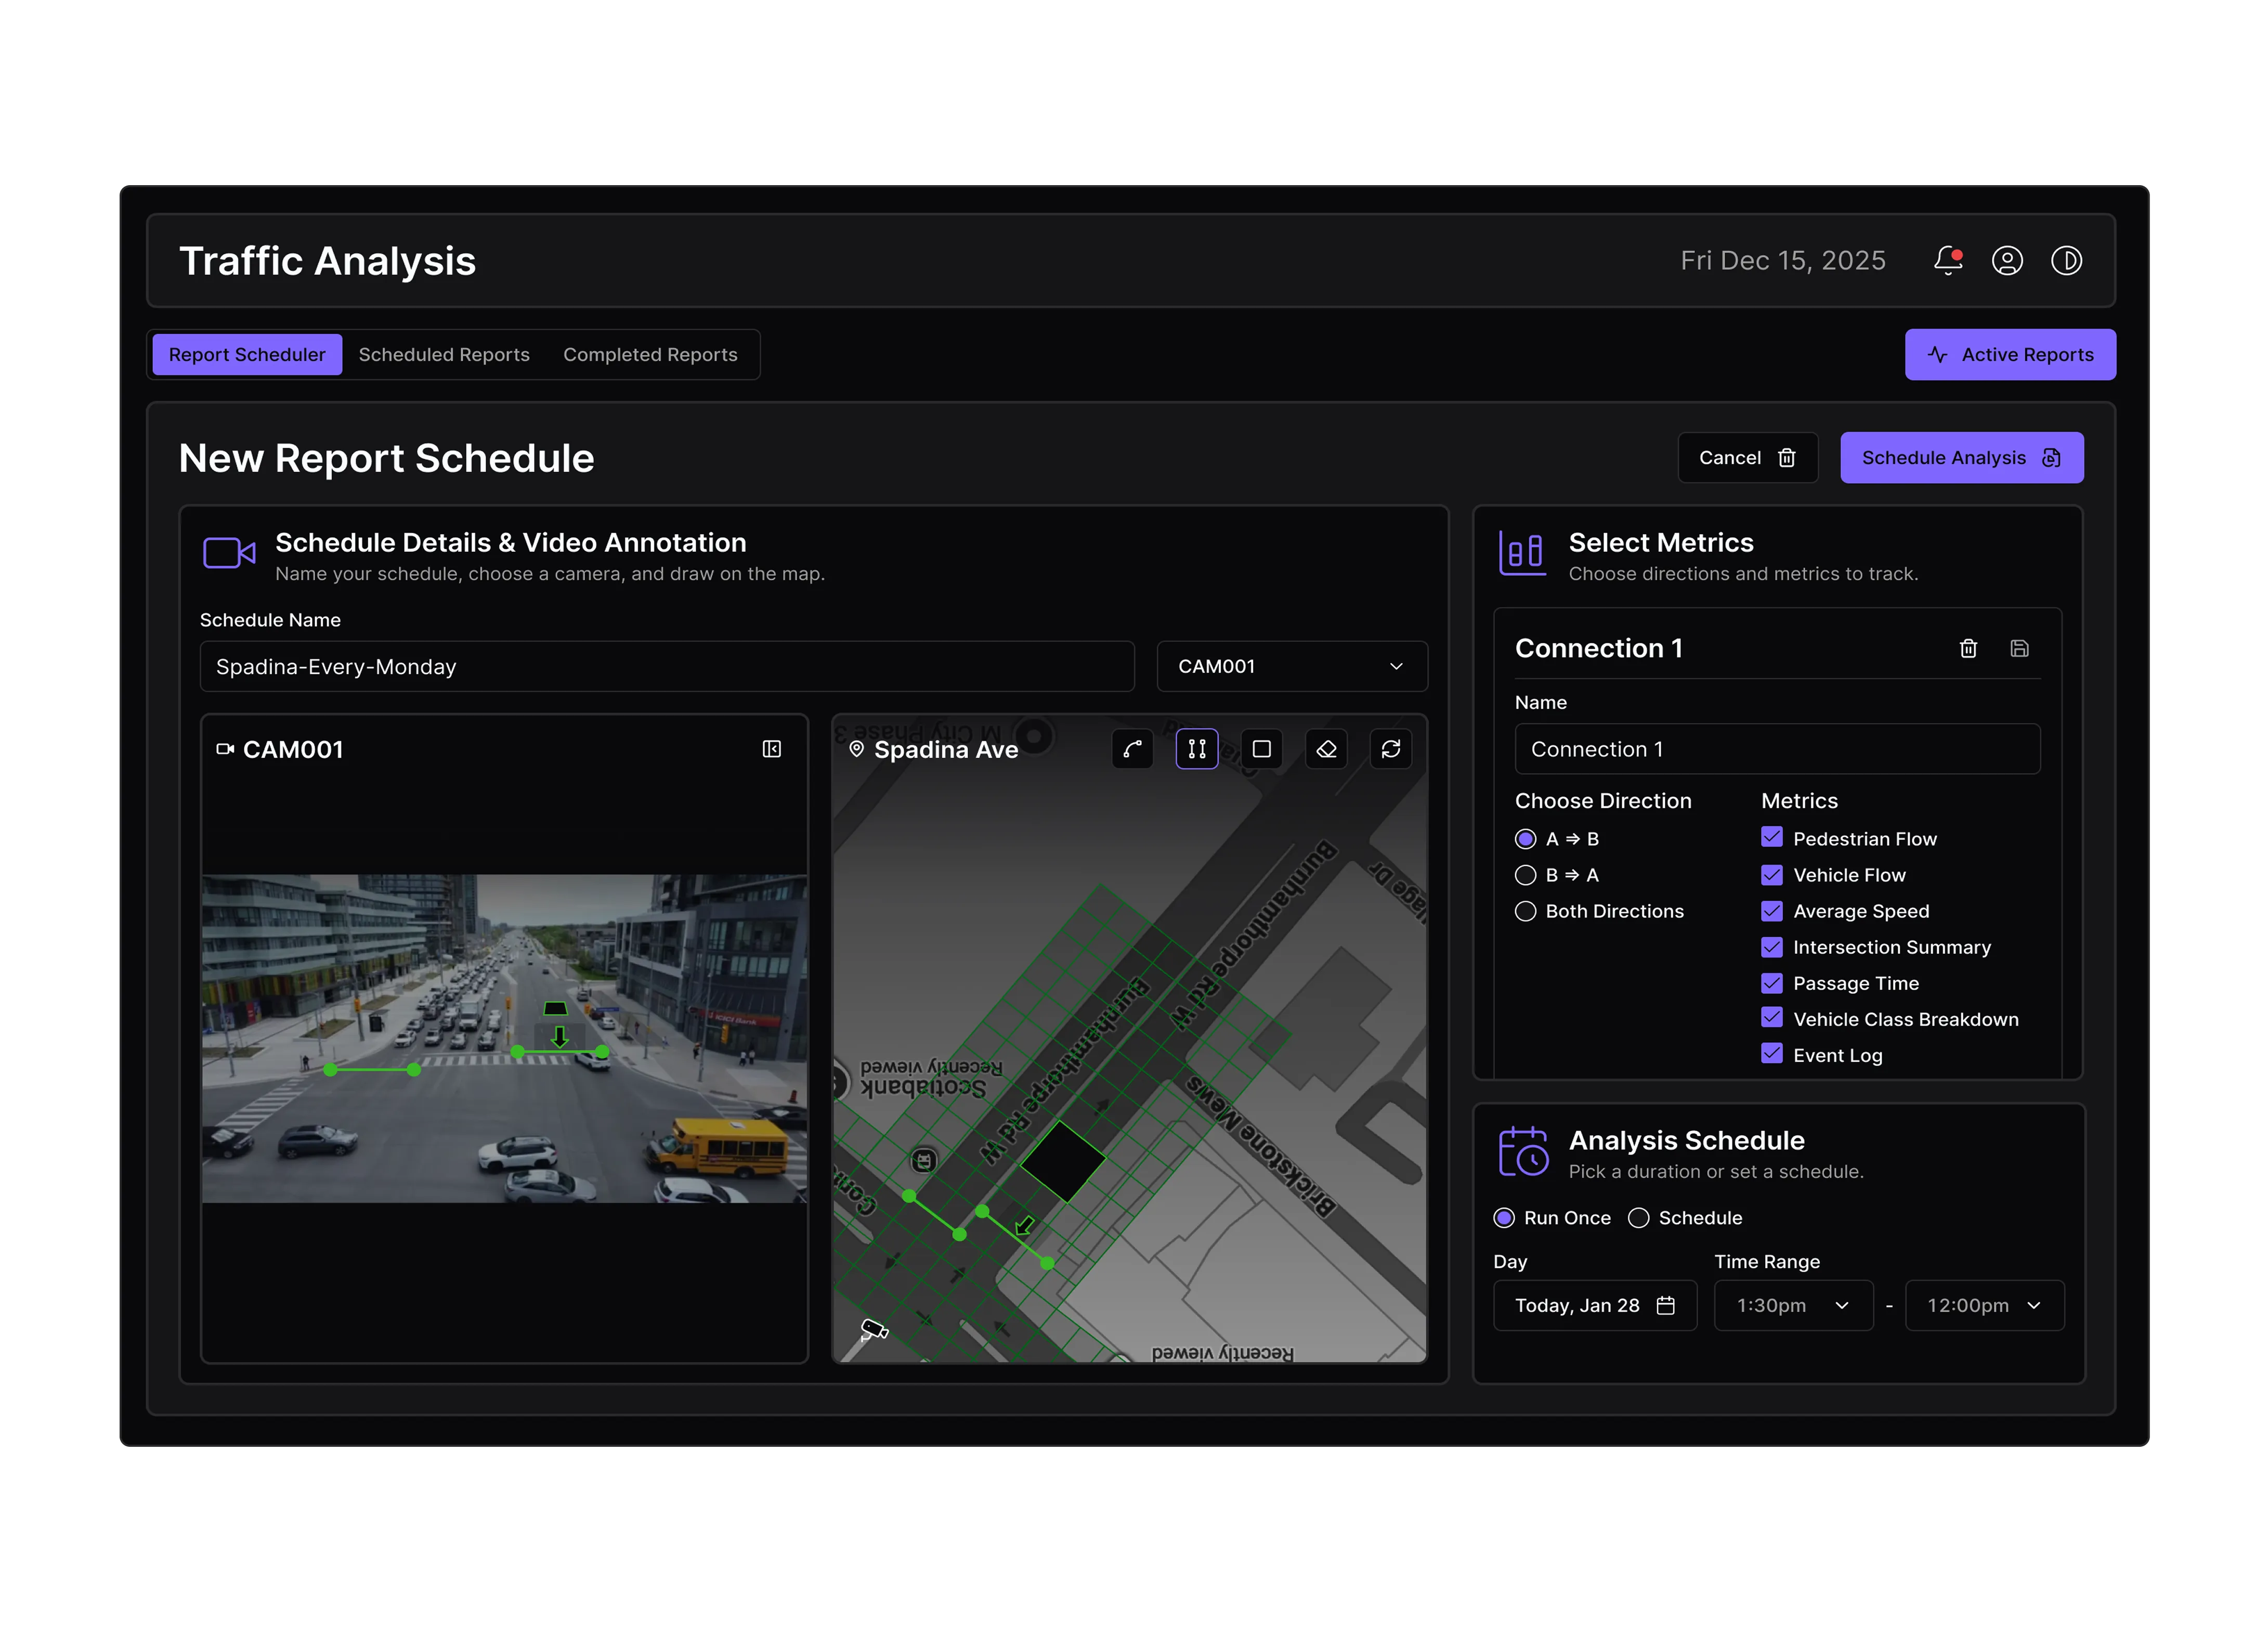
Task: Uncheck the Event Log metric
Action: [x=1771, y=1054]
